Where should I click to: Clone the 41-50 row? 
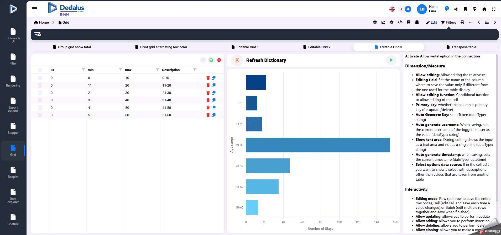coord(213,108)
